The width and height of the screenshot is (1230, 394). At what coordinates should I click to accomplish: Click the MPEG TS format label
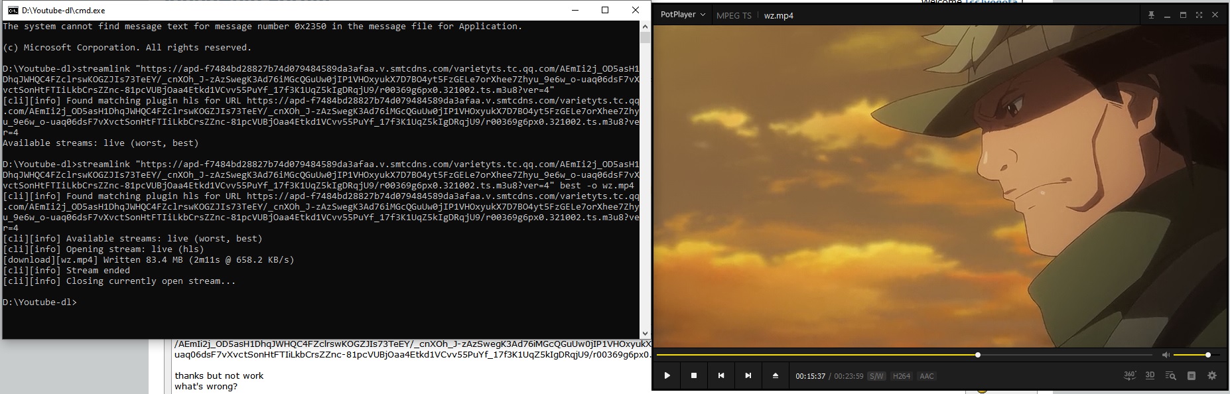click(x=734, y=15)
